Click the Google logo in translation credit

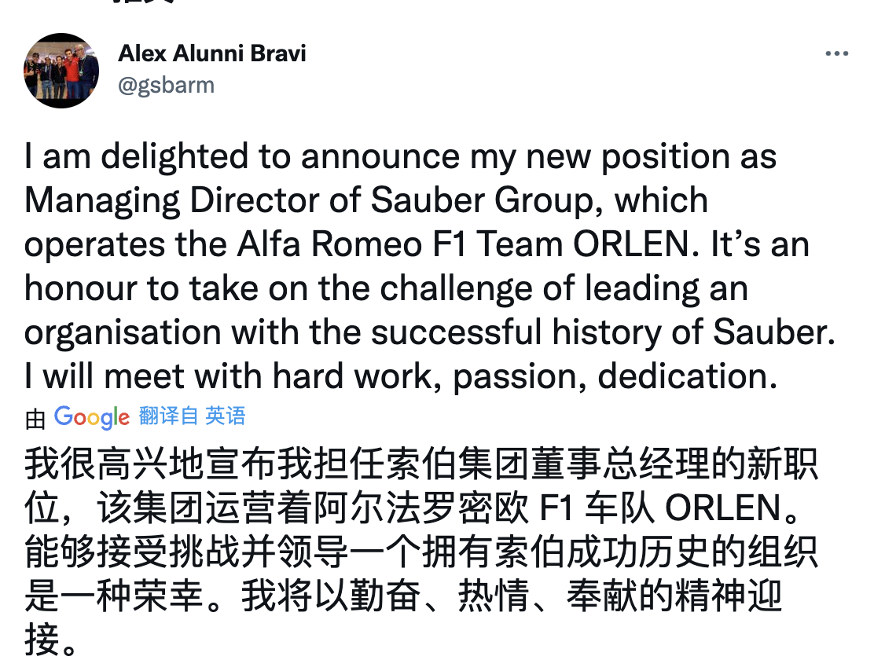pyautogui.click(x=91, y=417)
